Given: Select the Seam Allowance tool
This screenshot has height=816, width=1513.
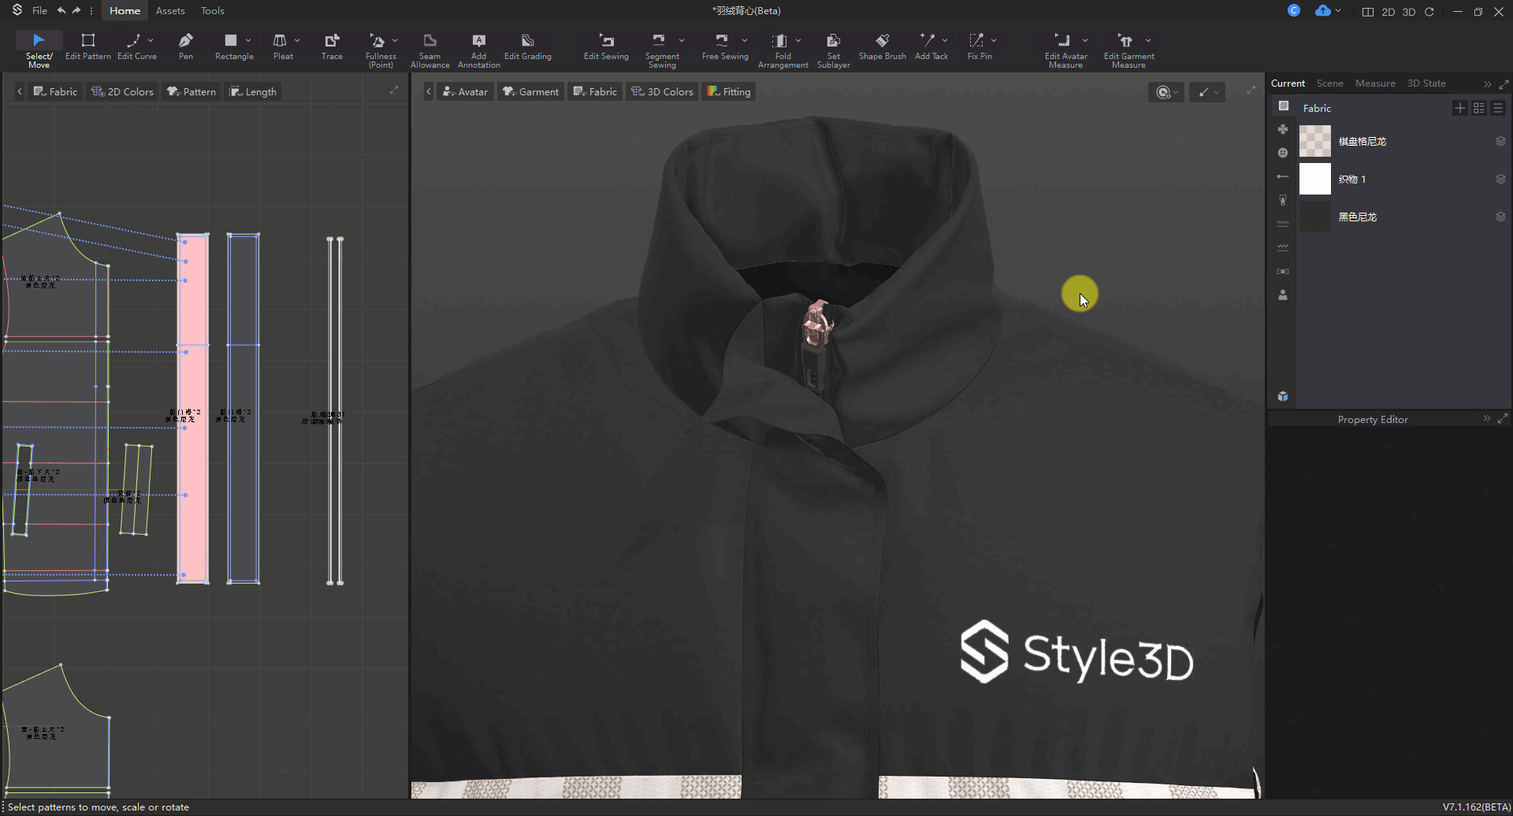Looking at the screenshot, I should [429, 50].
